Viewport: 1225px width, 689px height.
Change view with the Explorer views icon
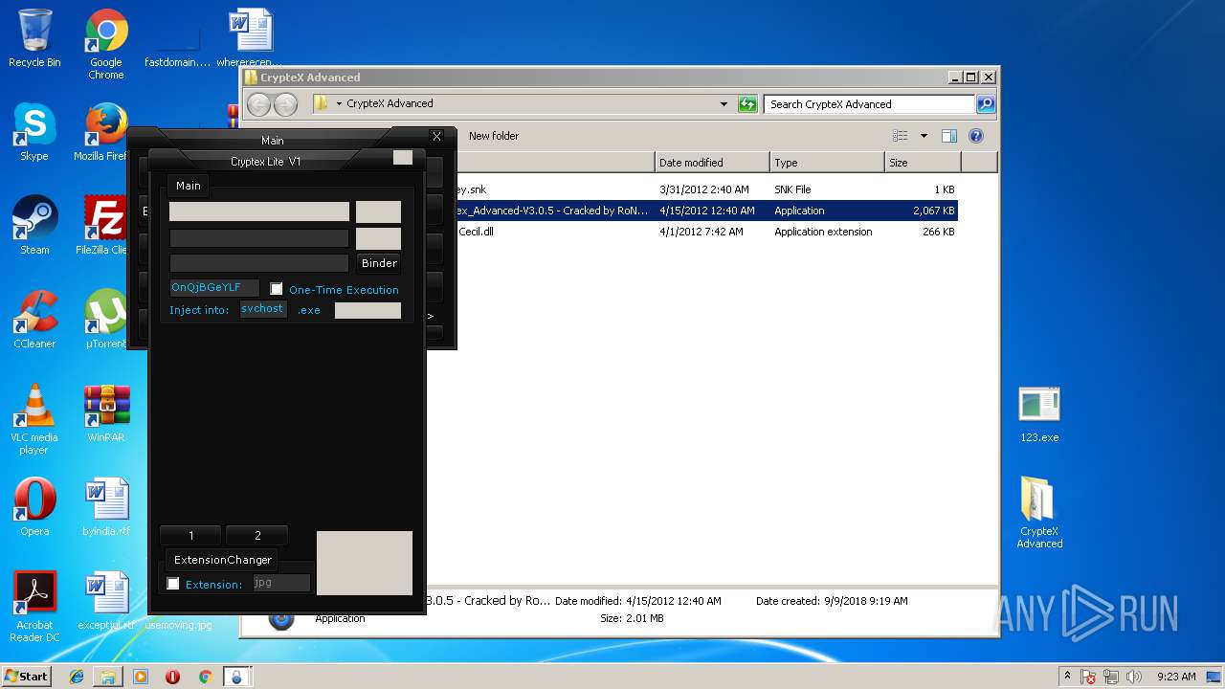pyautogui.click(x=900, y=136)
